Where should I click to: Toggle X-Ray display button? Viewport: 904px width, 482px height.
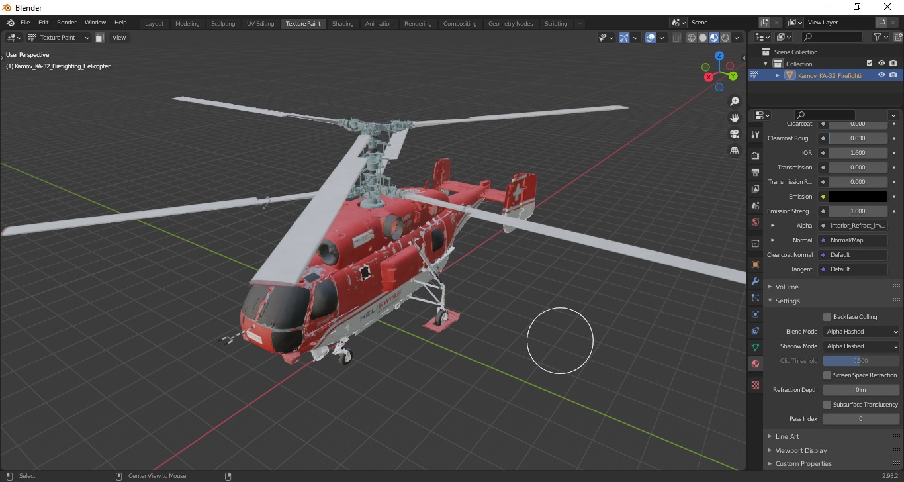[x=676, y=38]
